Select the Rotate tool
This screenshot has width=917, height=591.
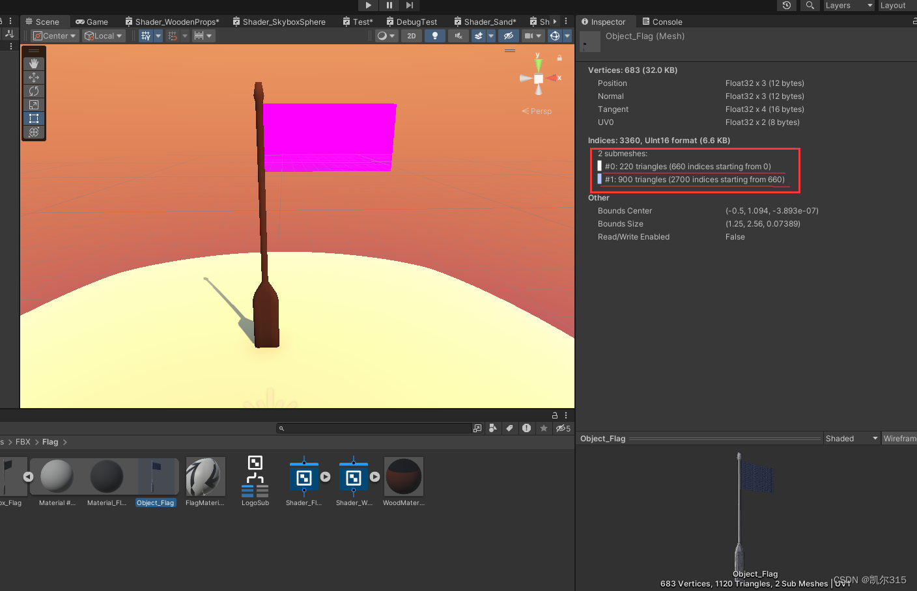(x=34, y=91)
